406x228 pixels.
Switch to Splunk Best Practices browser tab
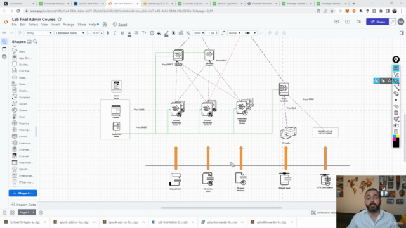click(89, 4)
